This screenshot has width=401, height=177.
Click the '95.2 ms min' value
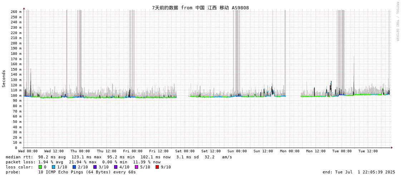coord(121,157)
